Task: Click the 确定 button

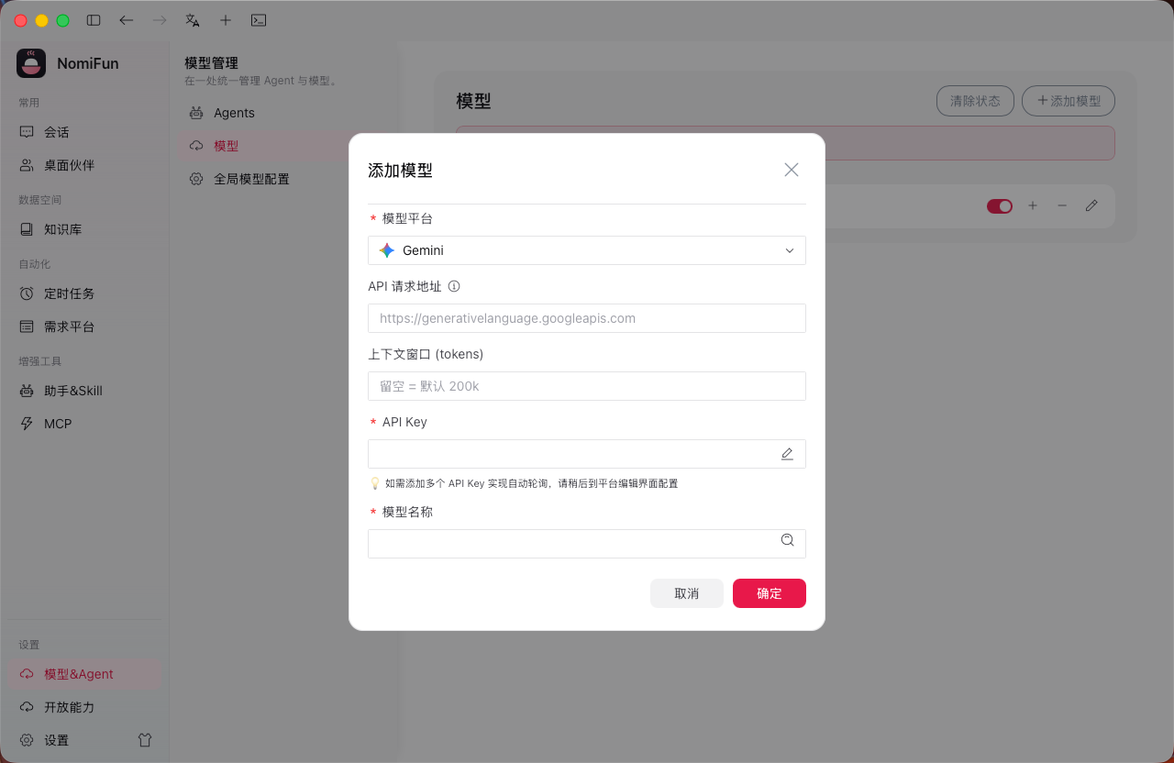Action: (770, 593)
